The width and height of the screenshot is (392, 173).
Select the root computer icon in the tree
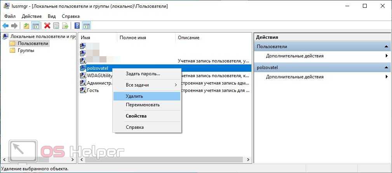click(5, 37)
